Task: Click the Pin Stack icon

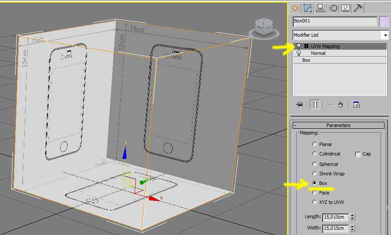Action: click(x=299, y=105)
